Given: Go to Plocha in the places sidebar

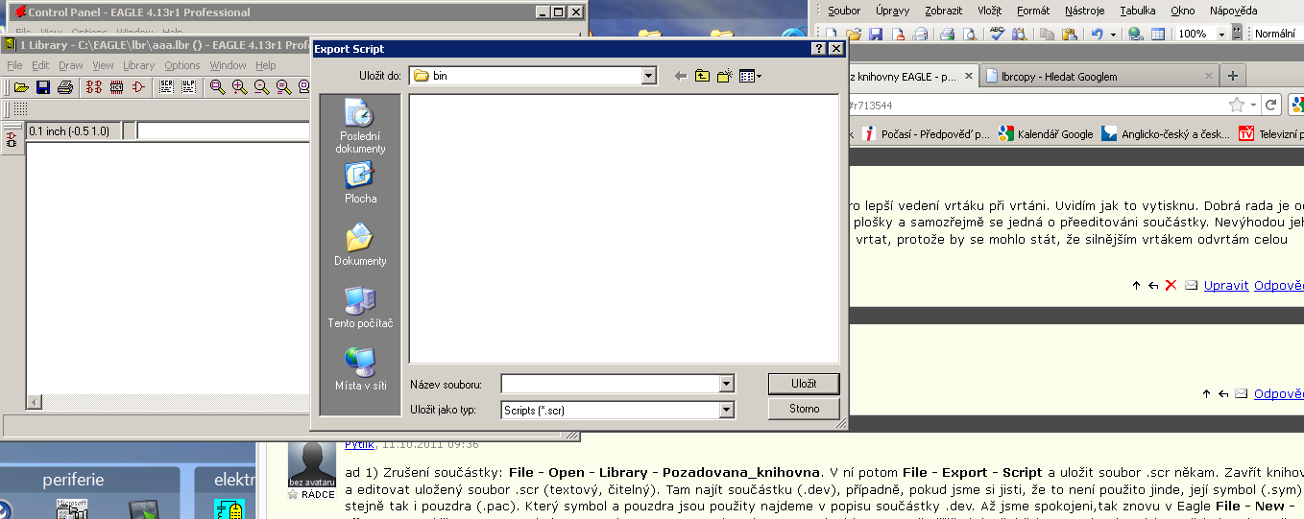Looking at the screenshot, I should (360, 183).
